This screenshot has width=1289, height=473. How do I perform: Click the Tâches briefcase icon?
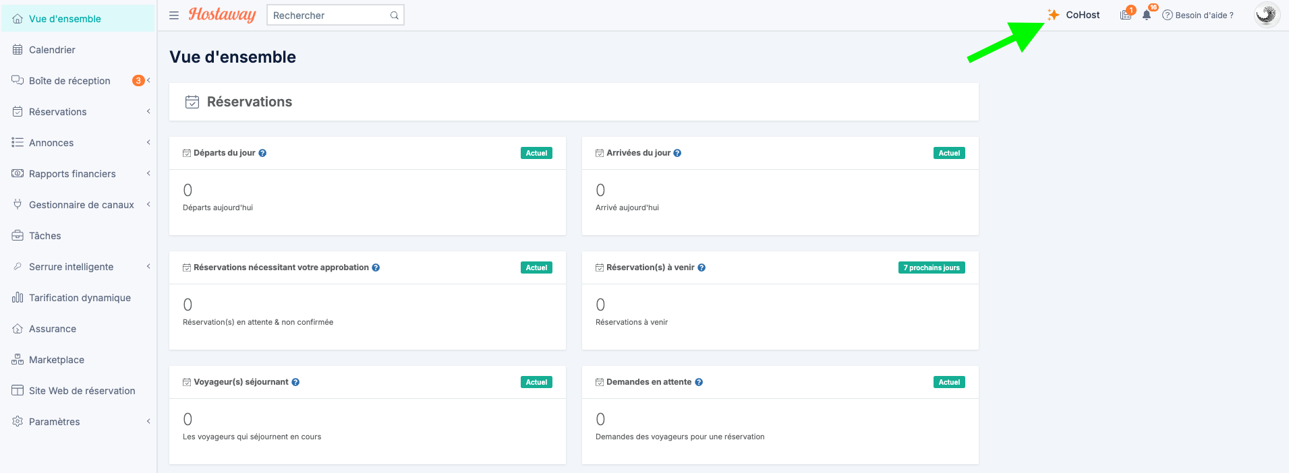18,236
